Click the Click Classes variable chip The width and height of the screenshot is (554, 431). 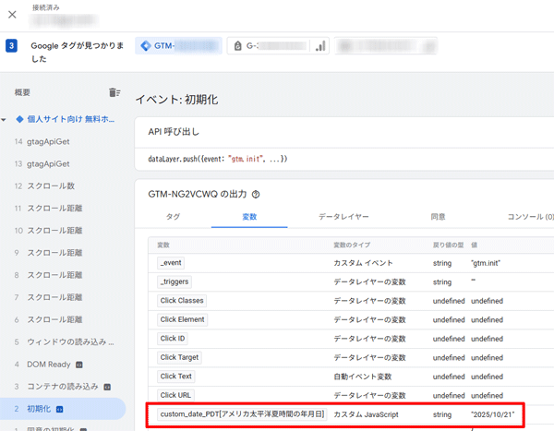tap(182, 300)
